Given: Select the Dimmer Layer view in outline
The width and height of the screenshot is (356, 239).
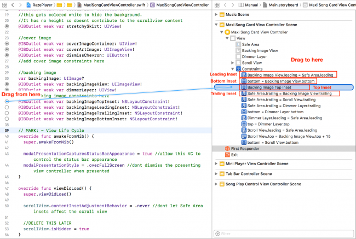Looking at the screenshot, I should [x=254, y=56].
